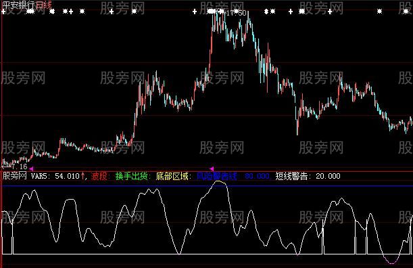This screenshot has height=268, width=413.
Task: Click the 7.16 low price label
Action: [20, 166]
